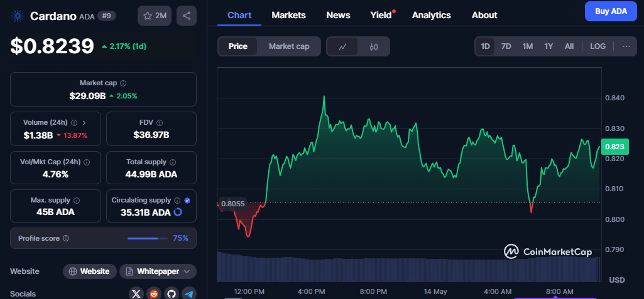
Task: Click the Cardano logo icon
Action: pos(18,16)
